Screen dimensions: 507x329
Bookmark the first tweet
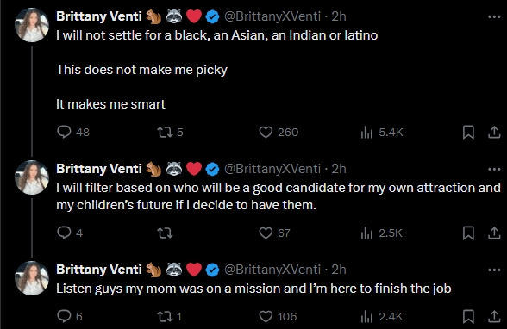(x=468, y=132)
